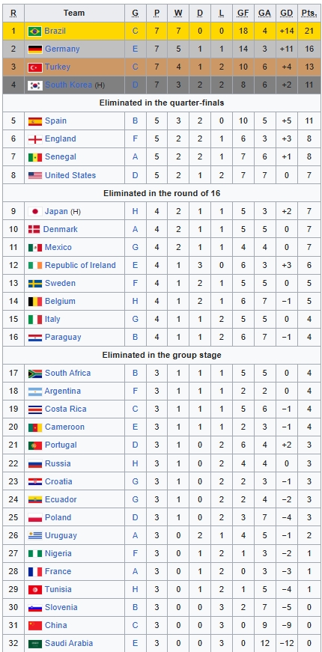Go to the Slovenia team page
Image resolution: width=322 pixels, height=652 pixels.
[x=61, y=608]
